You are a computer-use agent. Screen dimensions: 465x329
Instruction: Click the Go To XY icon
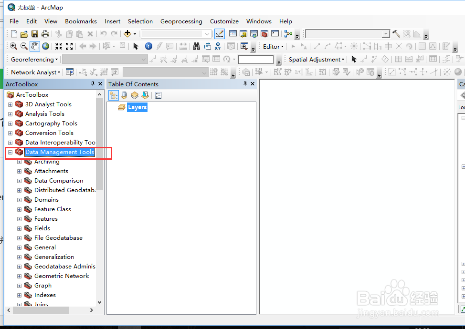[x=218, y=46]
